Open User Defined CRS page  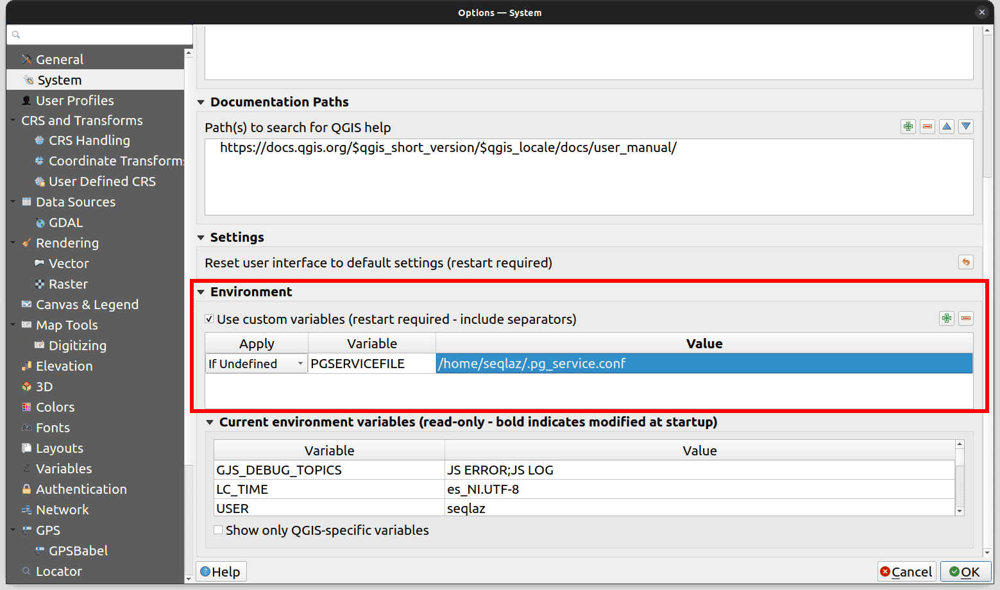tap(102, 181)
